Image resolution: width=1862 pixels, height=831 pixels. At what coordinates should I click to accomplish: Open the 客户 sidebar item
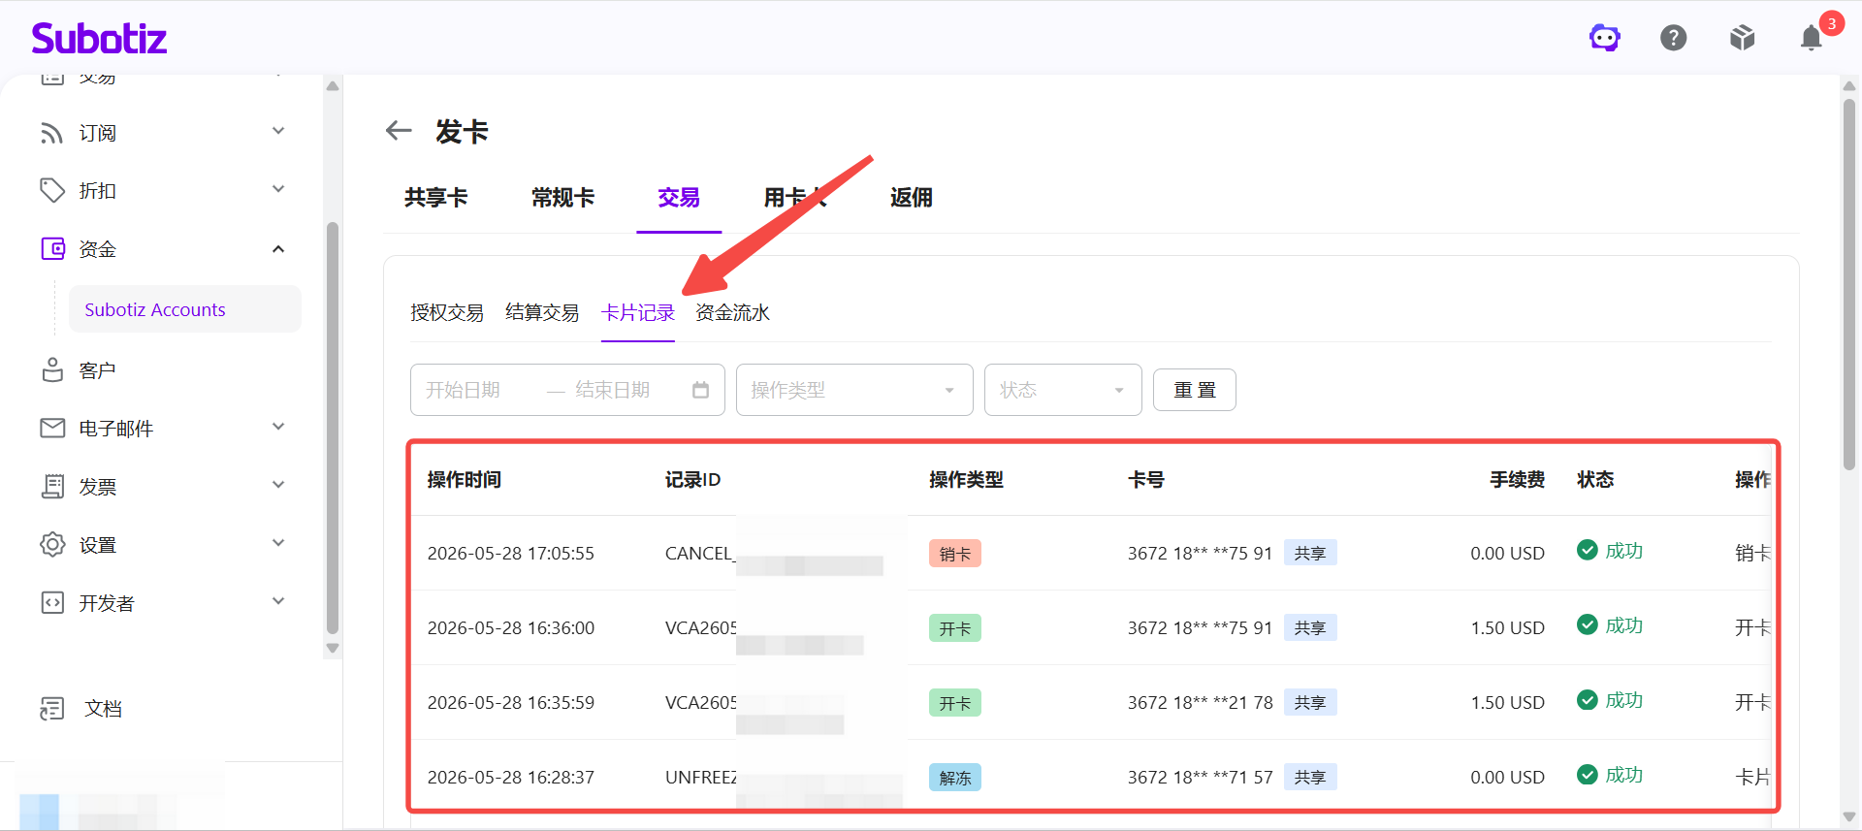click(x=97, y=370)
